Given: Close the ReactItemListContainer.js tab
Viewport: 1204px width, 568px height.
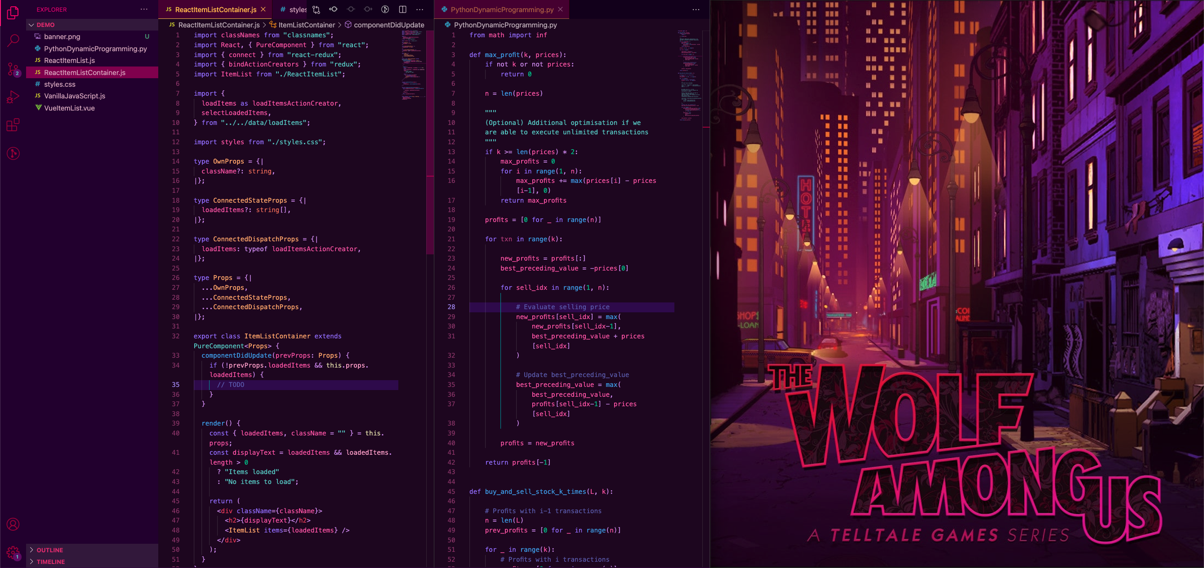Looking at the screenshot, I should 263,9.
